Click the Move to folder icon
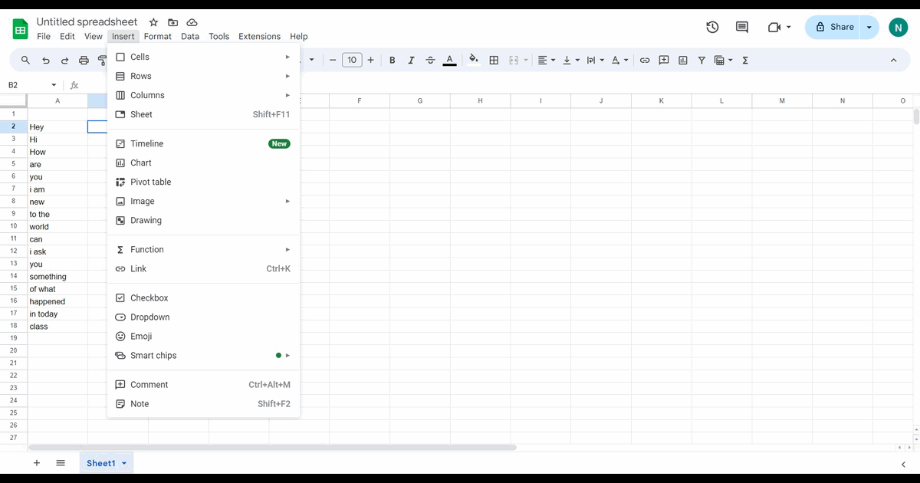The width and height of the screenshot is (920, 483). coord(172,23)
